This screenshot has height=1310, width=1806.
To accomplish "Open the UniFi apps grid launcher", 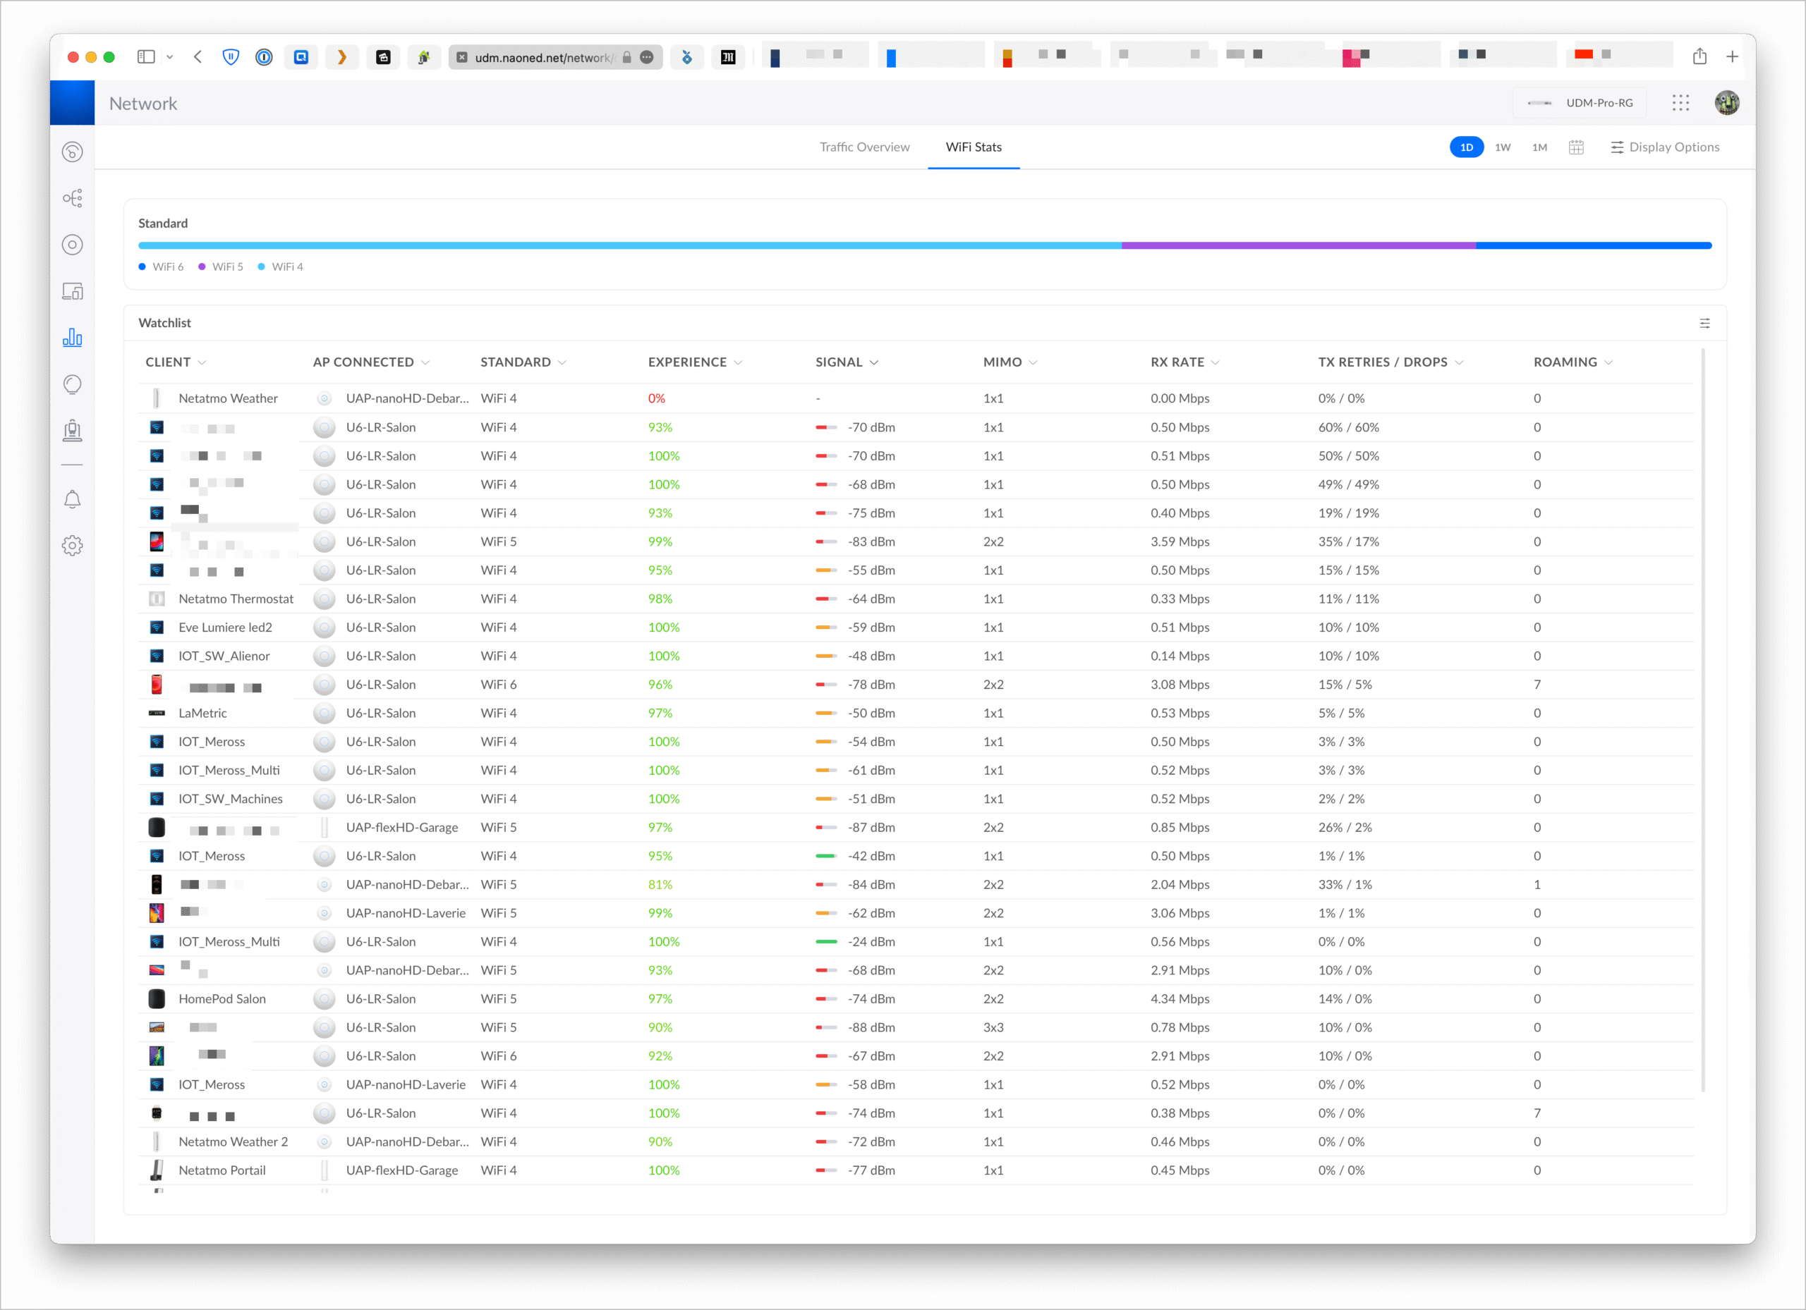I will pyautogui.click(x=1680, y=103).
